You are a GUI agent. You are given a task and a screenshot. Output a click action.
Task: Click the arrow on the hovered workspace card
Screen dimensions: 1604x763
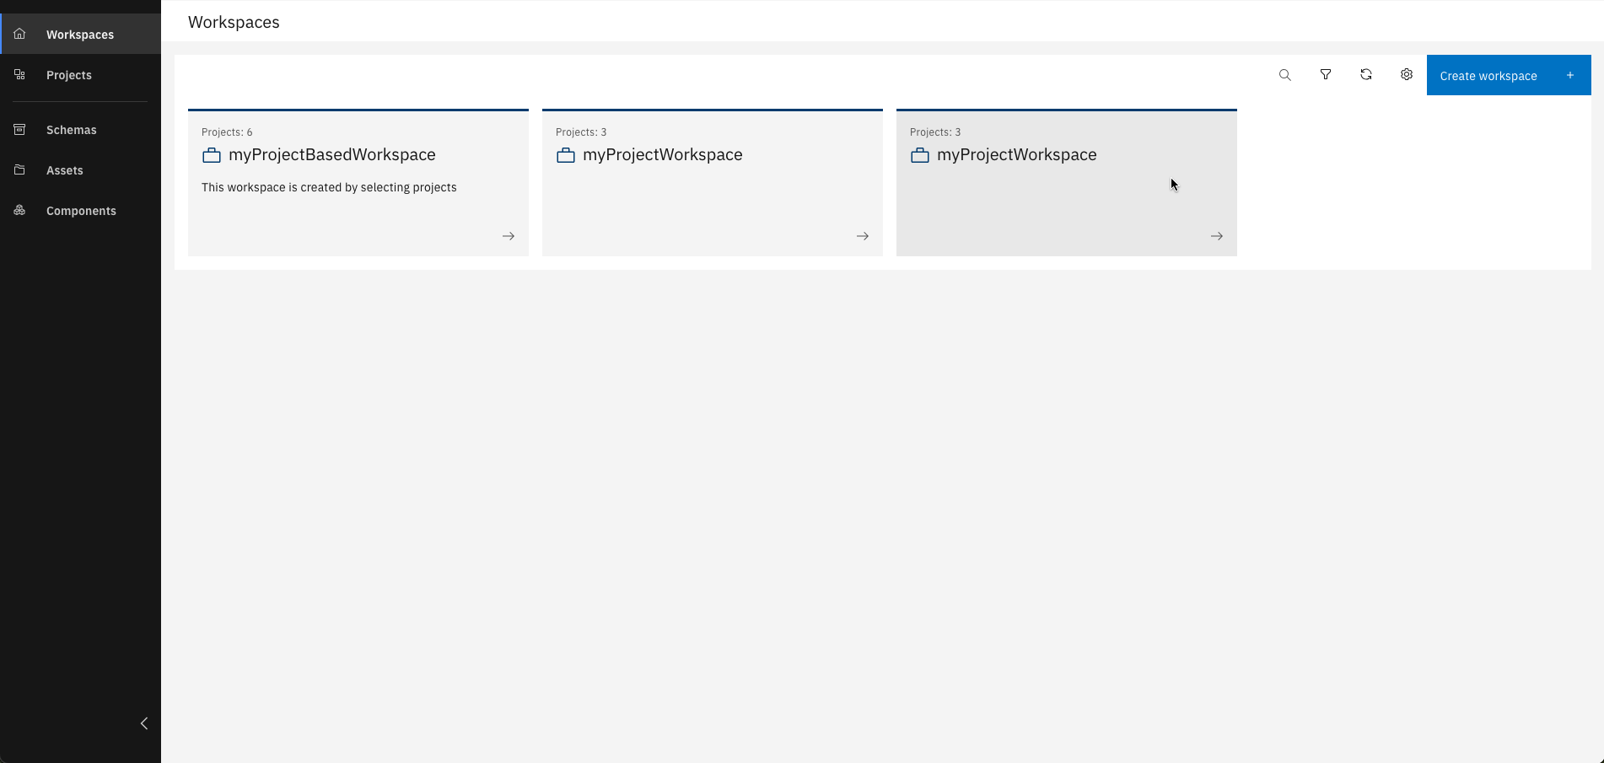pos(1216,236)
